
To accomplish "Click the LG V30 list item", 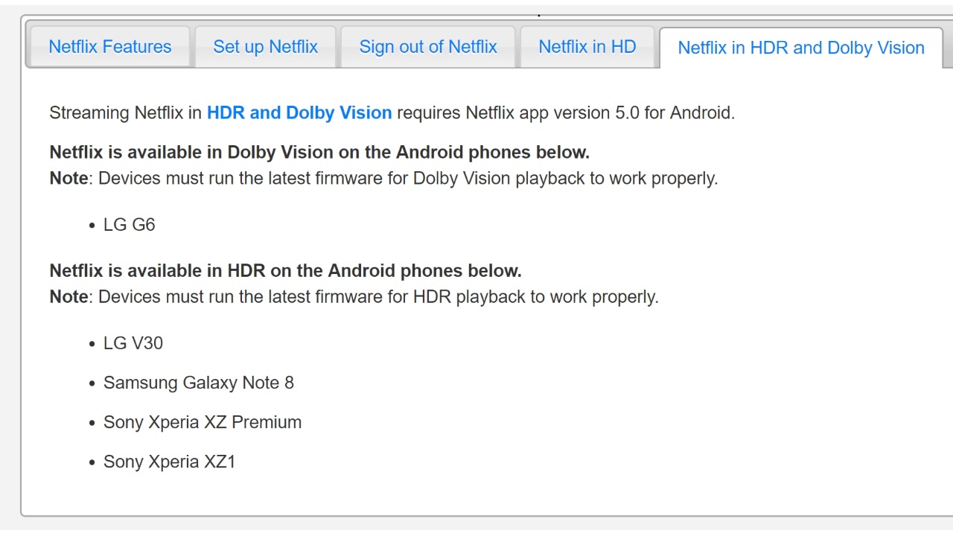I will (133, 343).
